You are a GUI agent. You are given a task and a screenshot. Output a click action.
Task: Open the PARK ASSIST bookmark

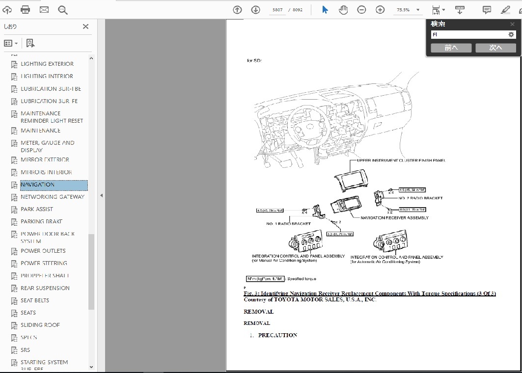pyautogui.click(x=37, y=209)
